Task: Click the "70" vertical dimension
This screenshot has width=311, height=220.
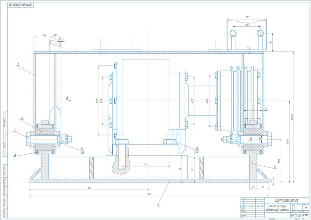Action: coord(192,169)
